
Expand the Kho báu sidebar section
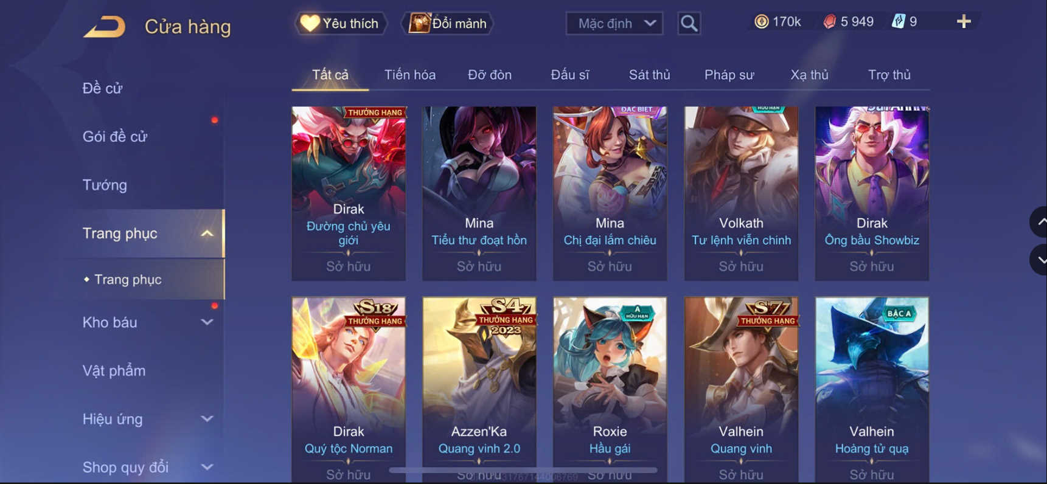[207, 322]
